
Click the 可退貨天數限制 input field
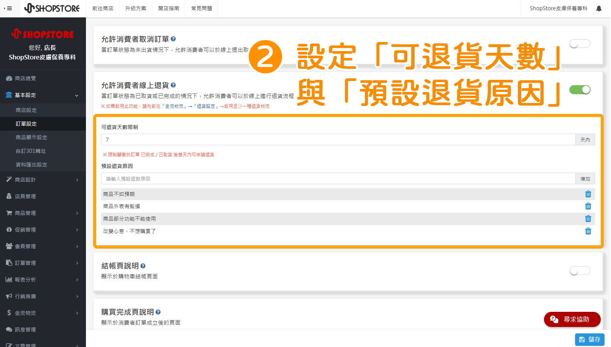click(337, 139)
